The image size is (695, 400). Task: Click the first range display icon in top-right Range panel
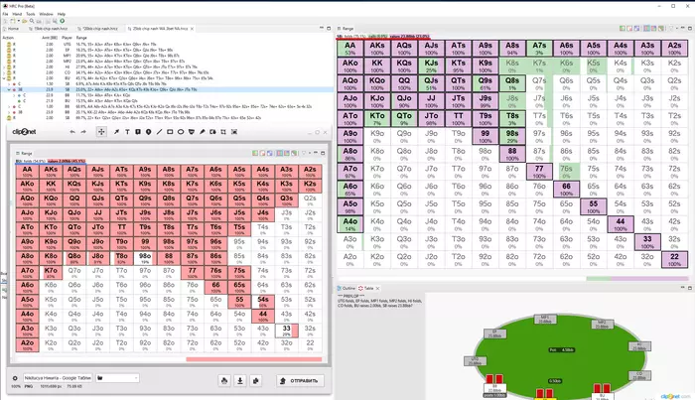pos(623,29)
